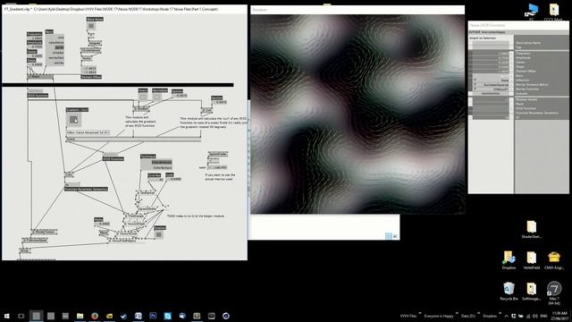Select the Max 7 desktop shortcut
This screenshot has width=572, height=322.
pyautogui.click(x=554, y=292)
